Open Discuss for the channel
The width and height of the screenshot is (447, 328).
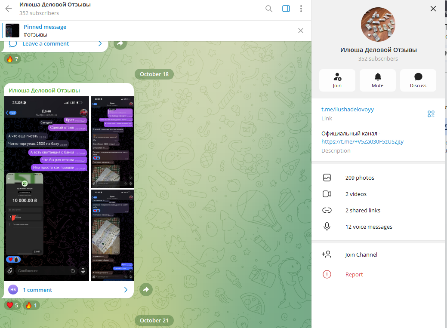pyautogui.click(x=418, y=80)
